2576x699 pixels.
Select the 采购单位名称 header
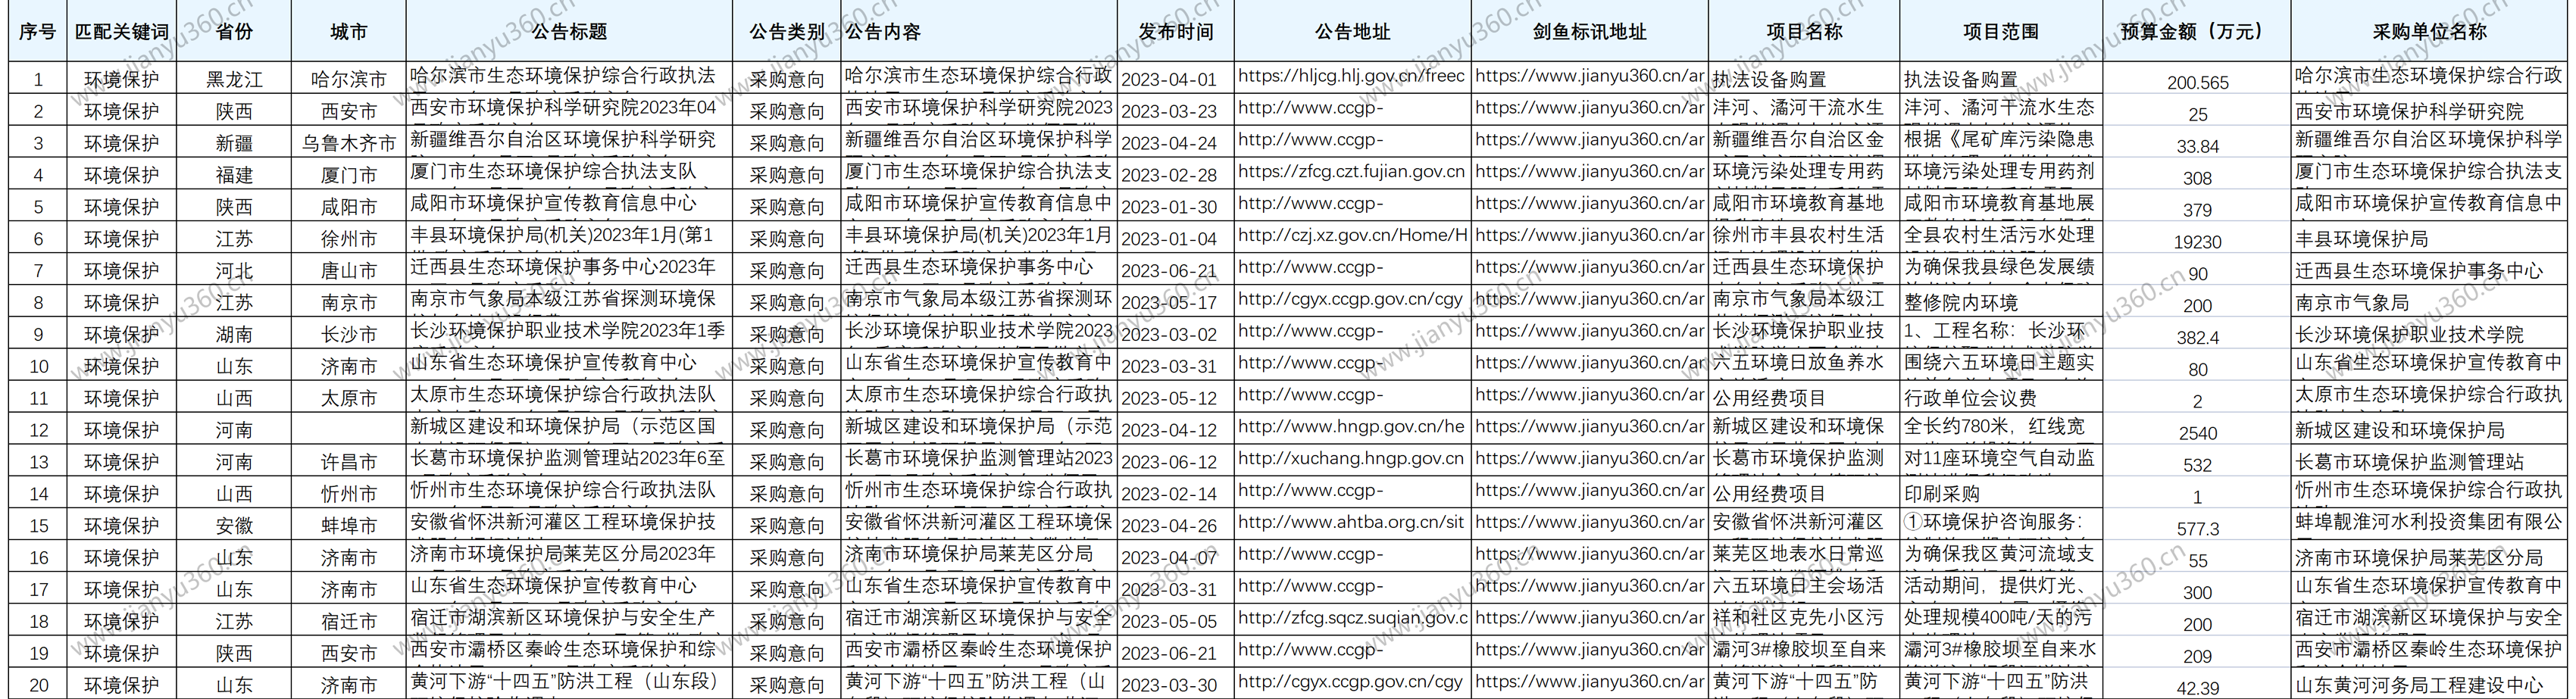(2429, 32)
